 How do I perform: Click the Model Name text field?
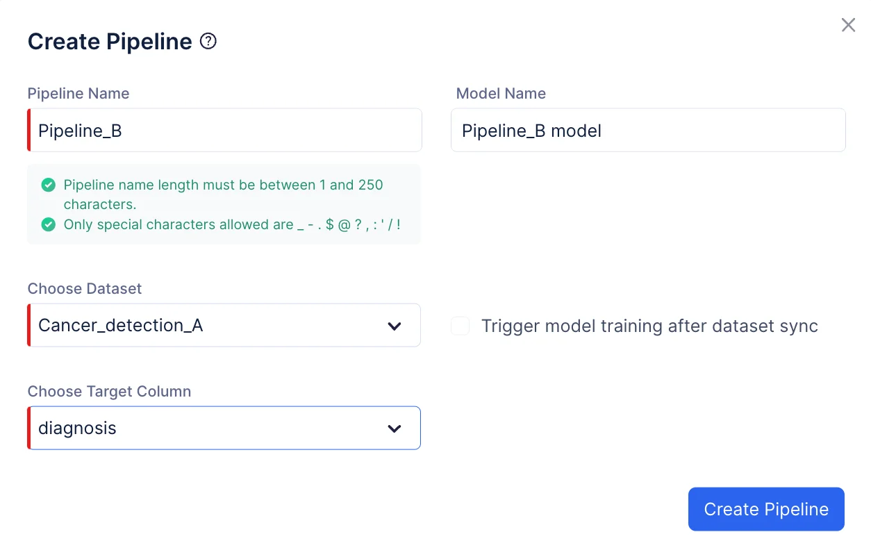(x=647, y=131)
